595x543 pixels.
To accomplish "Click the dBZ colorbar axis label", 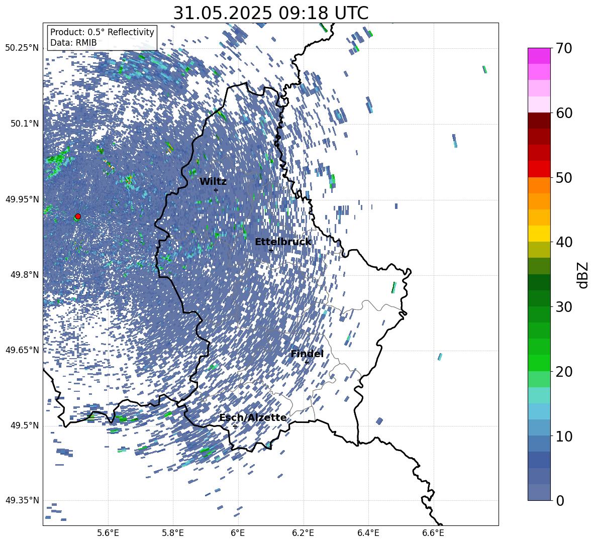I will (583, 275).
